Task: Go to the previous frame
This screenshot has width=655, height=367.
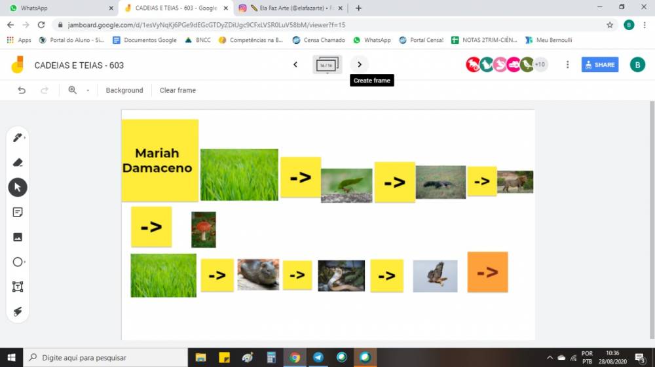Action: click(295, 65)
